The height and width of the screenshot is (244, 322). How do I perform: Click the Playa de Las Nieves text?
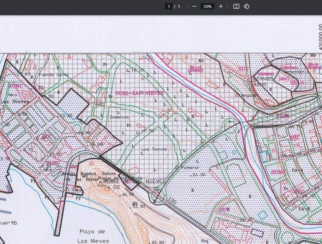pos(93,236)
